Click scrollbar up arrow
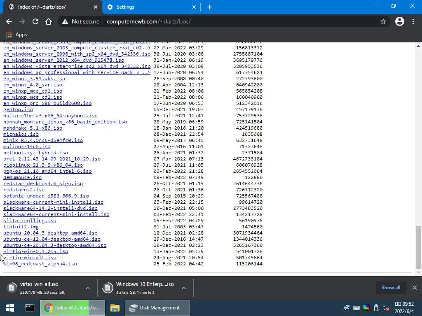Image resolution: width=422 pixels, height=316 pixels. click(x=418, y=46)
